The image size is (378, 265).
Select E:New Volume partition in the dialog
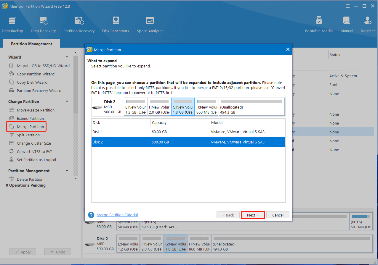(x=135, y=107)
